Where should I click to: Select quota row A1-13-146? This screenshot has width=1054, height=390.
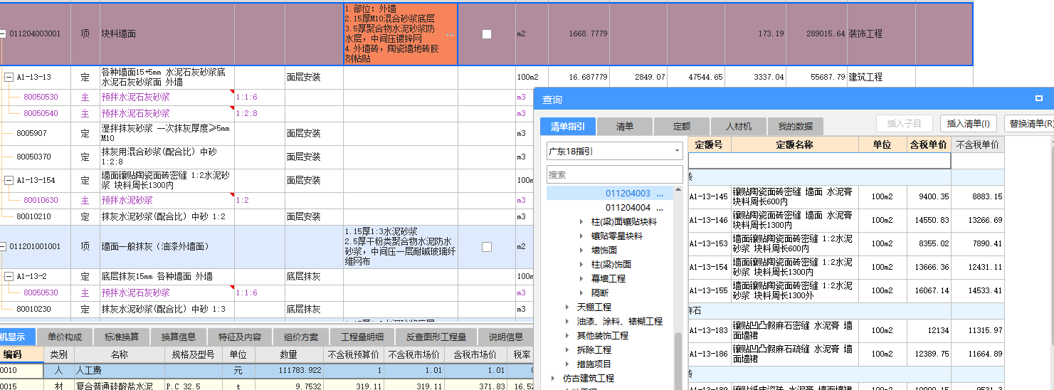coord(846,220)
